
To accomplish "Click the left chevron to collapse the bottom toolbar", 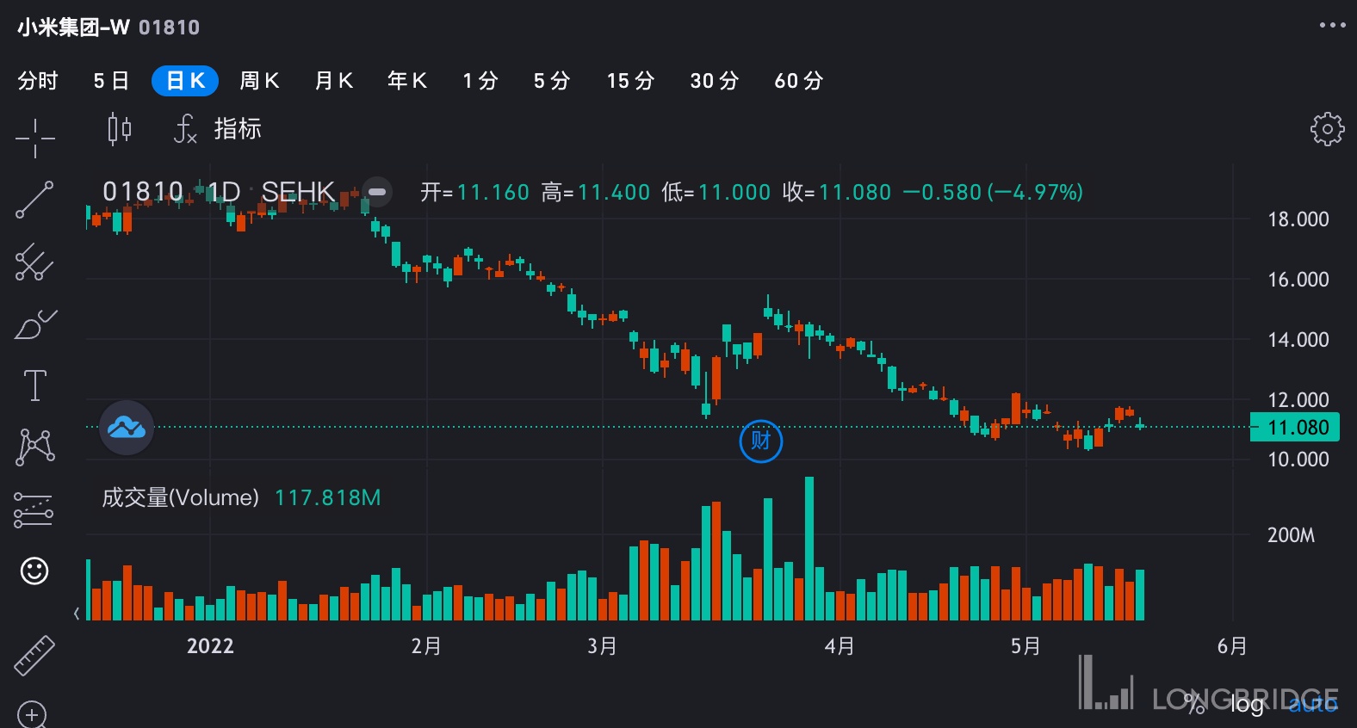I will [x=77, y=613].
